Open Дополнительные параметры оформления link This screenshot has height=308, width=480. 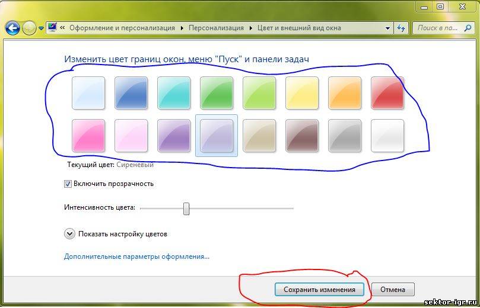(136, 256)
